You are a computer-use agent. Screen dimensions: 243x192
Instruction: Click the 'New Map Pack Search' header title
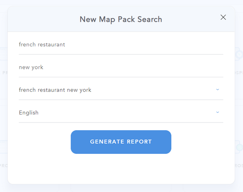(121, 19)
